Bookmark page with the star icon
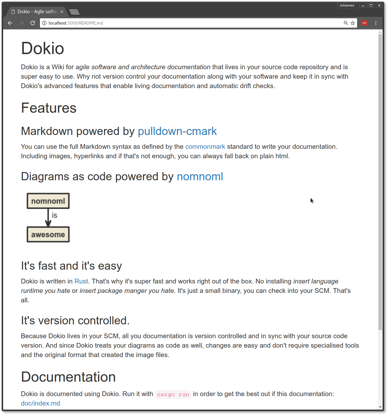 (x=353, y=23)
